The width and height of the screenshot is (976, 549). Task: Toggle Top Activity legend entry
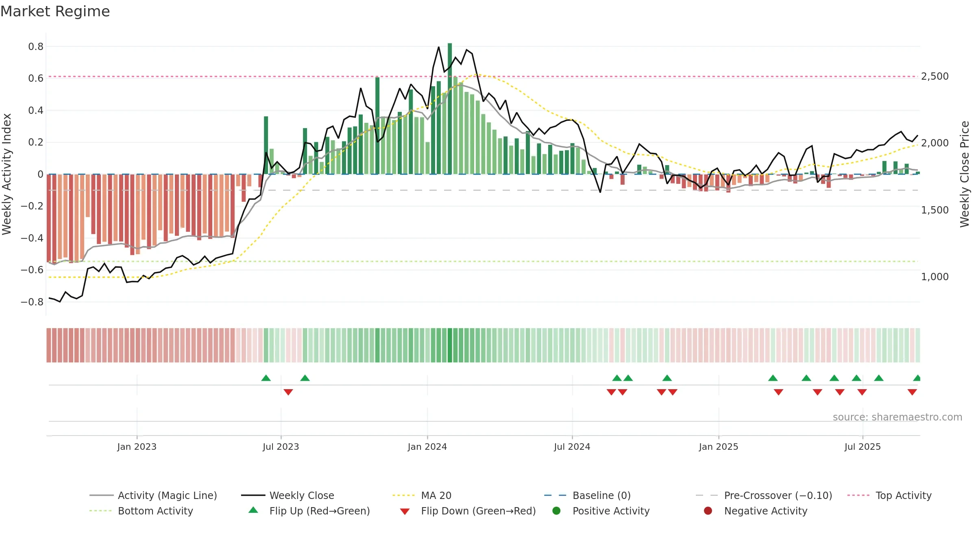click(x=889, y=495)
